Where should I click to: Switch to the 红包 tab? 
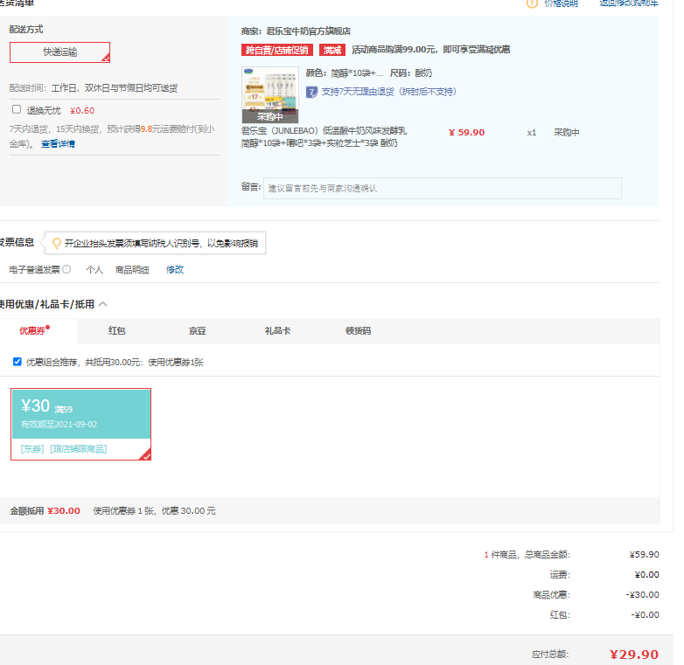click(x=117, y=331)
